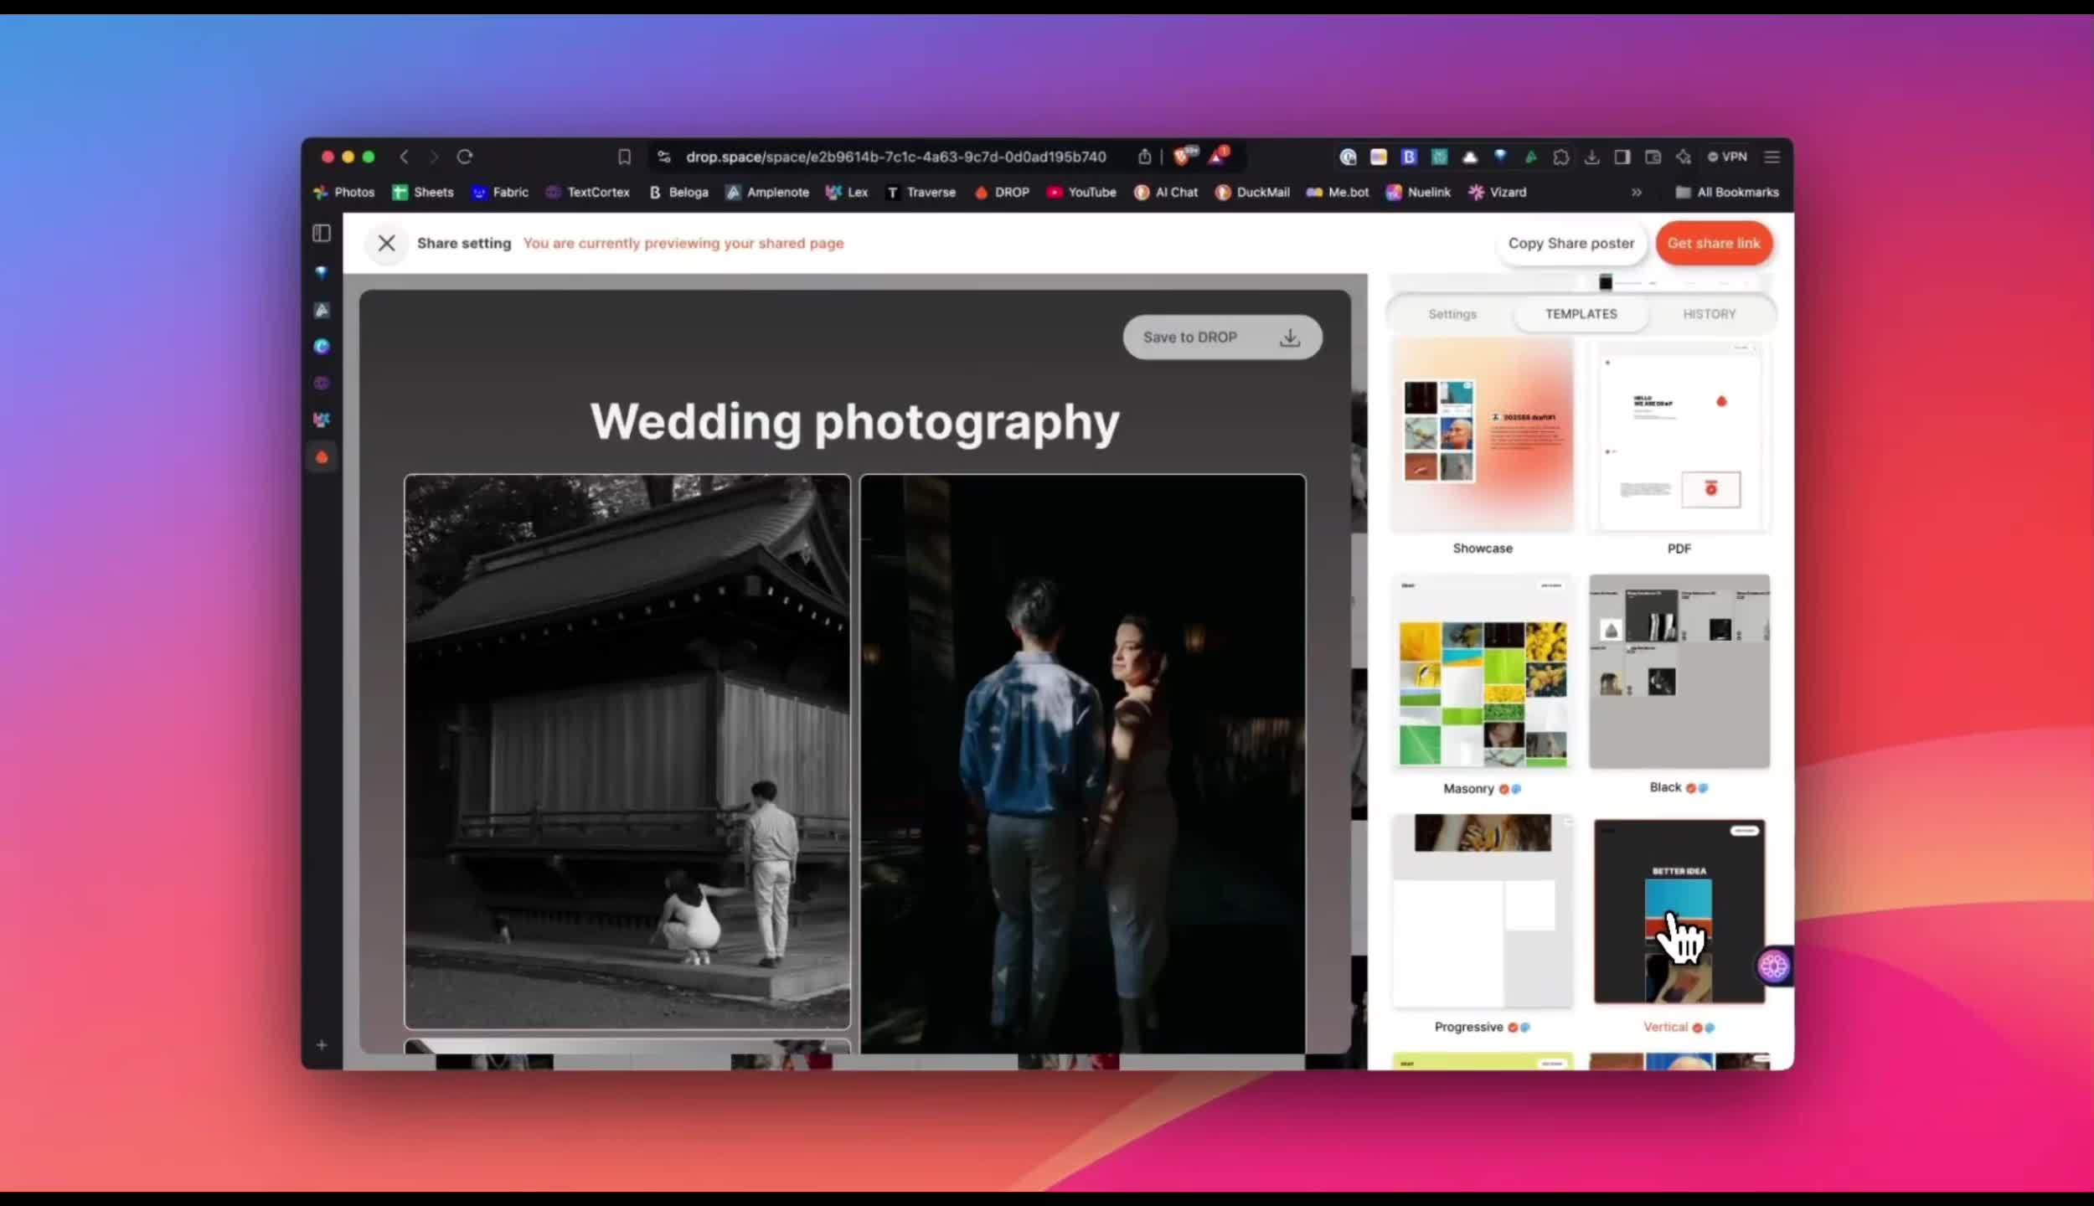
Task: Expand hidden bookmarks chevron
Action: [x=1636, y=193]
